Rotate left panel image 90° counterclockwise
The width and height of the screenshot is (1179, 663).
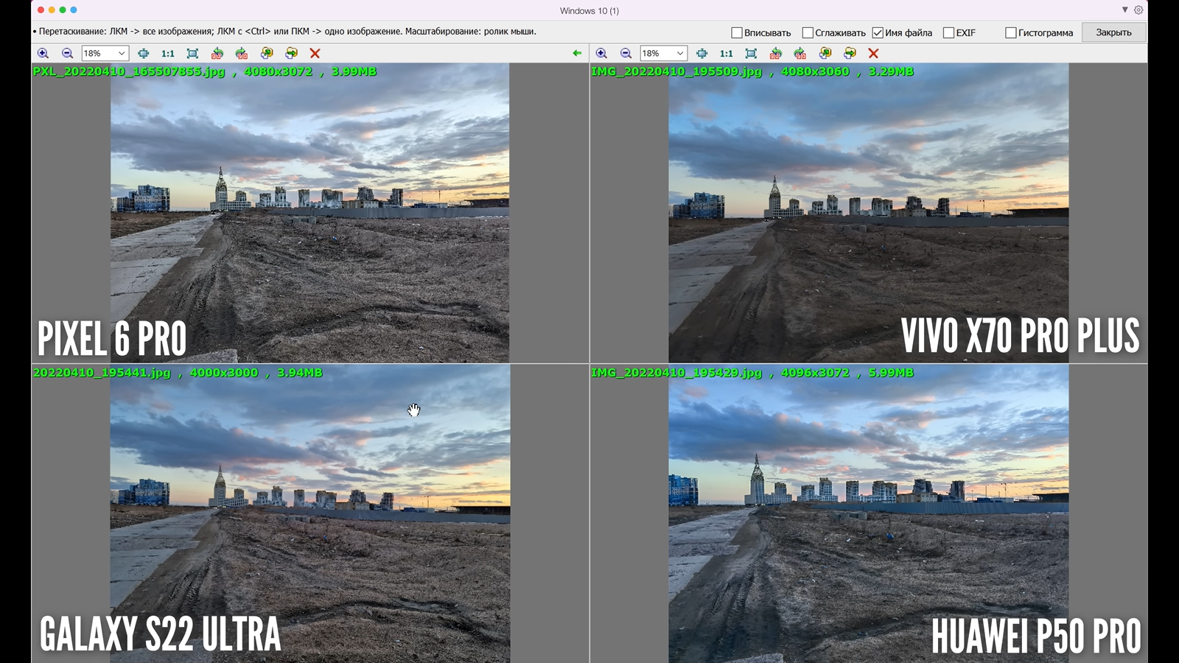pyautogui.click(x=217, y=53)
